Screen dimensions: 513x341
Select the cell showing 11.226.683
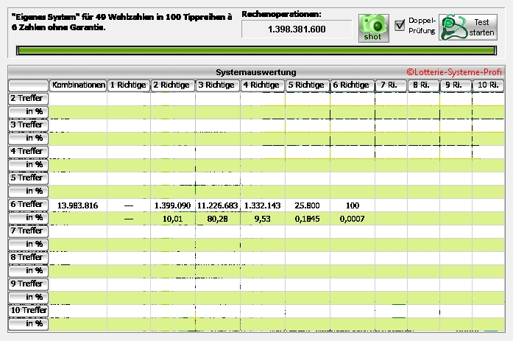pyautogui.click(x=217, y=205)
